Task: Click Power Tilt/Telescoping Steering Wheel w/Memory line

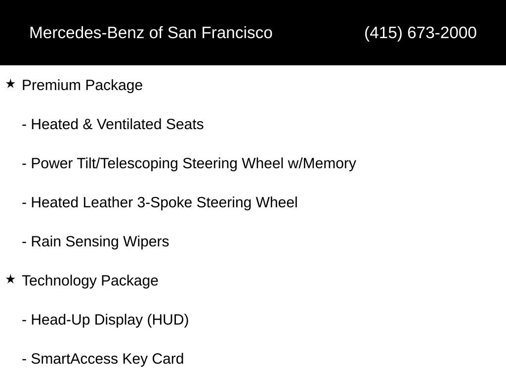Action: (189, 163)
